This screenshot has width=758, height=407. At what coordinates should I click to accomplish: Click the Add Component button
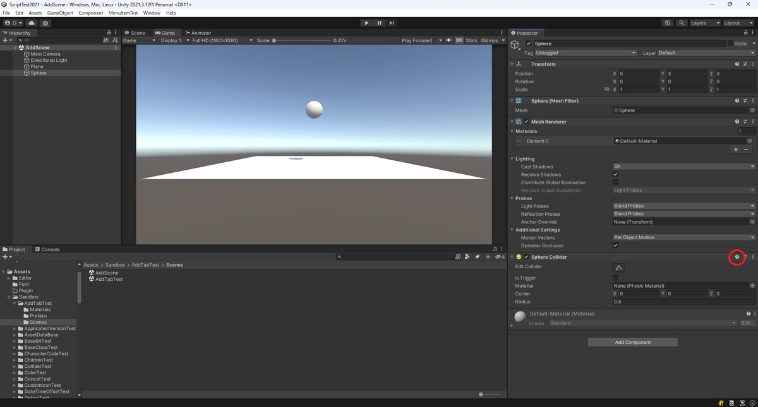click(x=632, y=342)
